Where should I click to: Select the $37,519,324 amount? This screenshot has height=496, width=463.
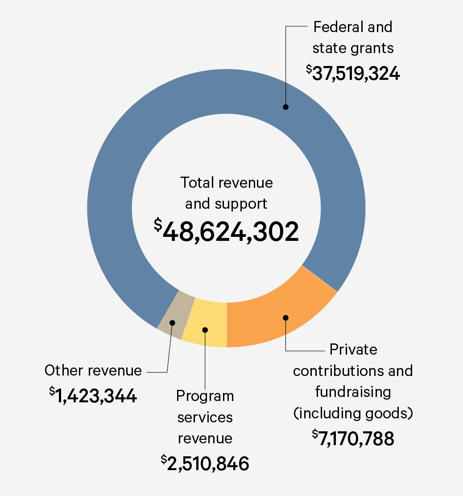[353, 74]
